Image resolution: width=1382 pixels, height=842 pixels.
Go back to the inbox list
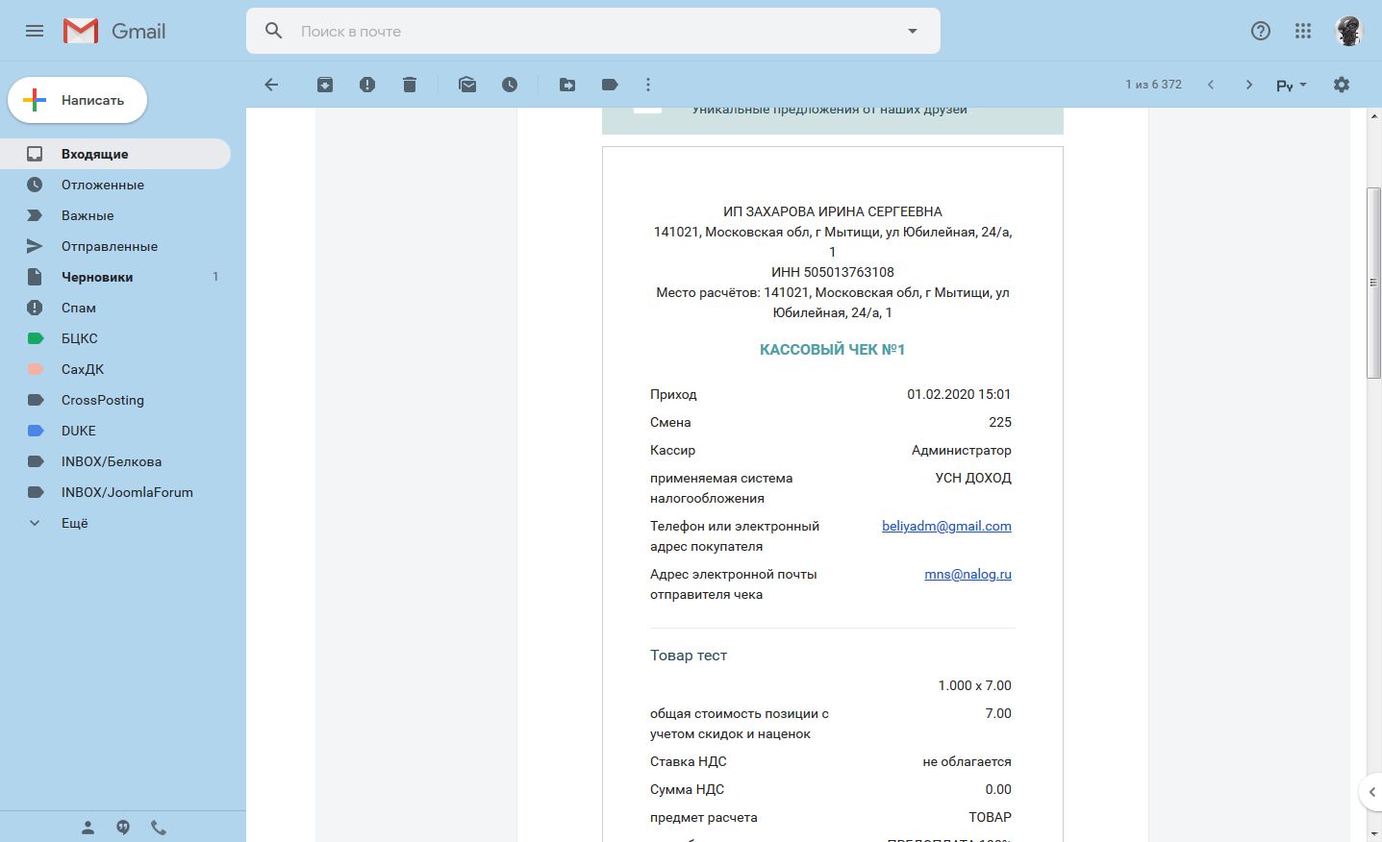271,85
